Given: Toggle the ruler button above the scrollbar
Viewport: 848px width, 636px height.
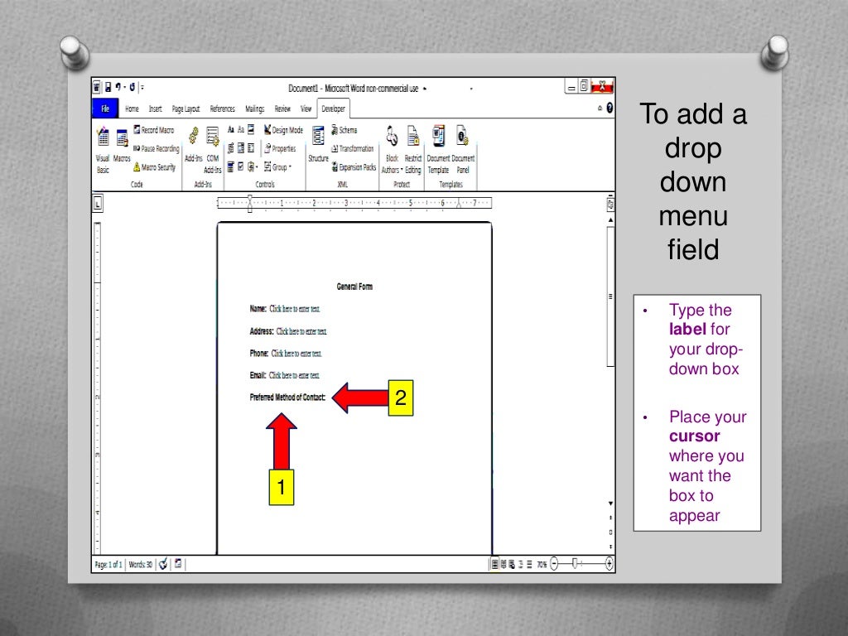Looking at the screenshot, I should click(x=610, y=205).
